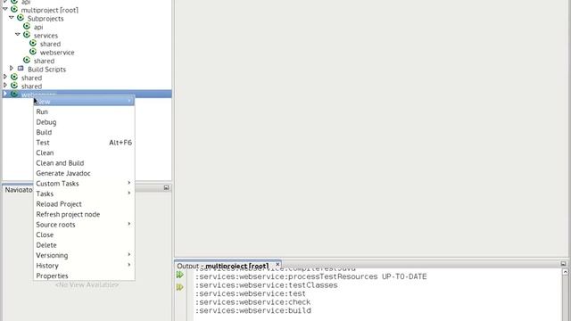Choose Reload Project menu entry

tap(84, 204)
